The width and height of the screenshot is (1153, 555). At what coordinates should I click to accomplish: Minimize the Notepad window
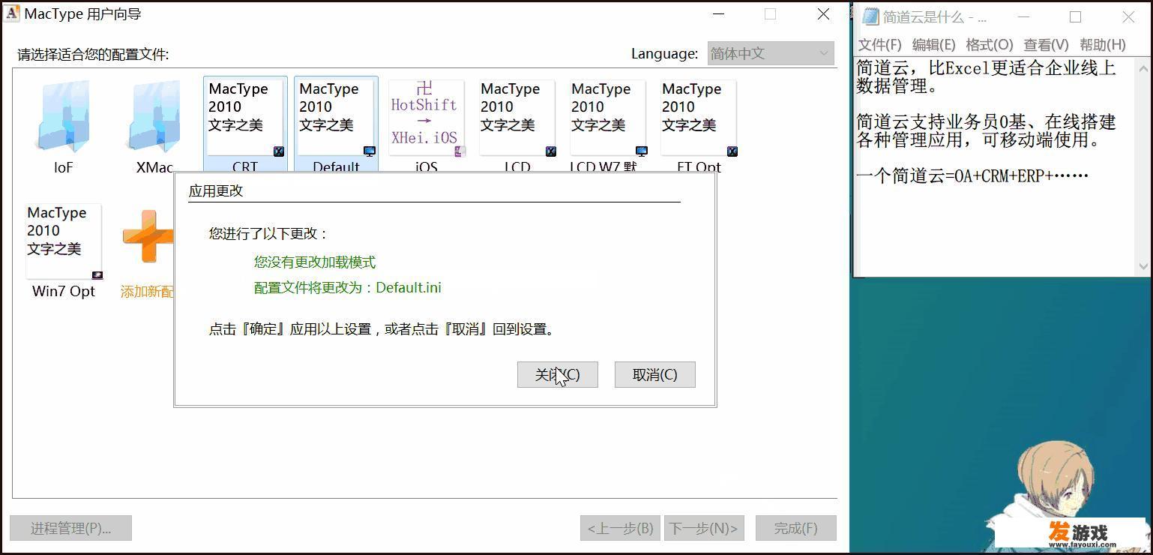[x=1023, y=16]
